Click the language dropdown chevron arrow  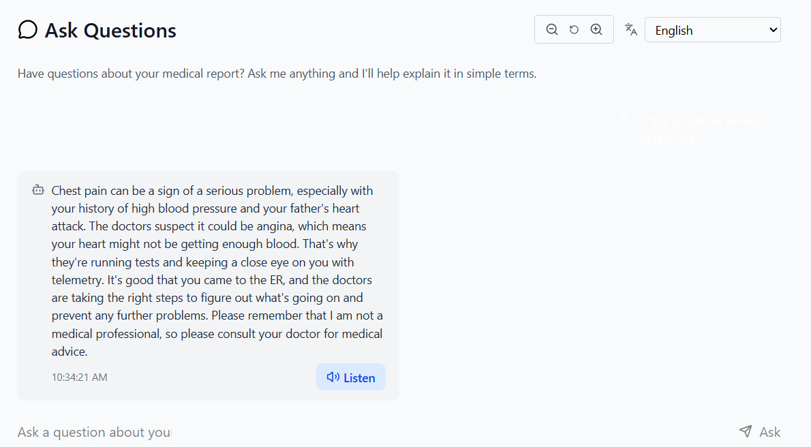click(x=773, y=30)
